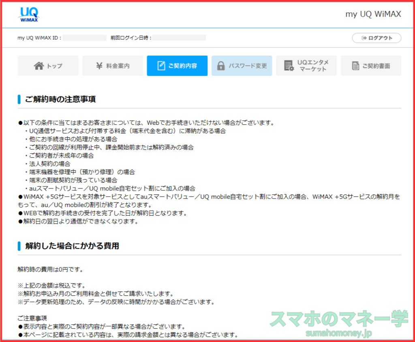Click the line ご契約者が未成年の場合
This screenshot has height=342, width=415.
pyautogui.click(x=60, y=156)
